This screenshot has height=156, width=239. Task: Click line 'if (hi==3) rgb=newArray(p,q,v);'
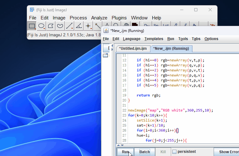coord(170,75)
